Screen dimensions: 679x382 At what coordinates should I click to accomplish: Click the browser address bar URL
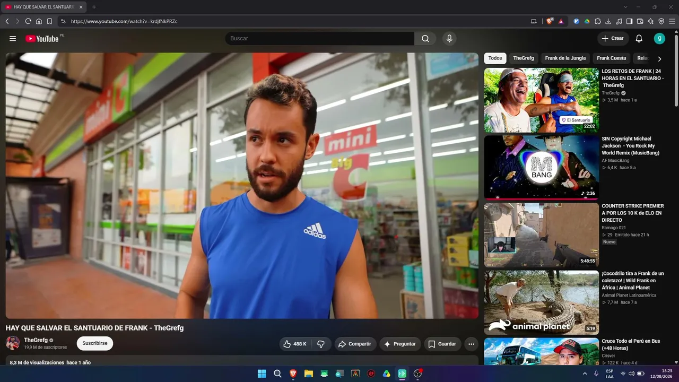(x=124, y=21)
